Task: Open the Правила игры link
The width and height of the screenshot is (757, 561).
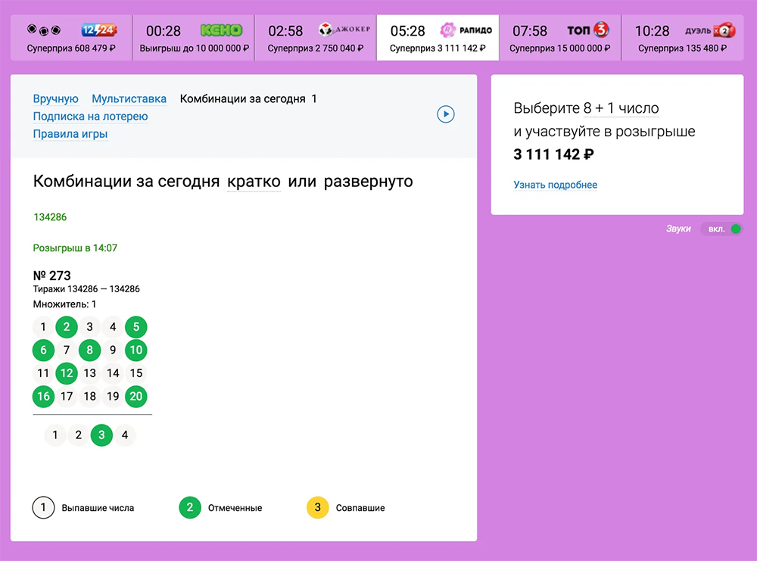Action: pos(70,134)
